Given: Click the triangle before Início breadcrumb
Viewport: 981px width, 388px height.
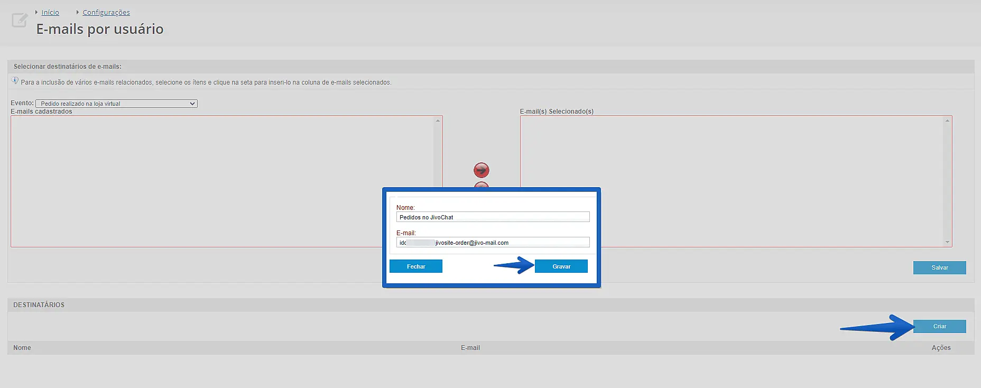Looking at the screenshot, I should (x=36, y=12).
